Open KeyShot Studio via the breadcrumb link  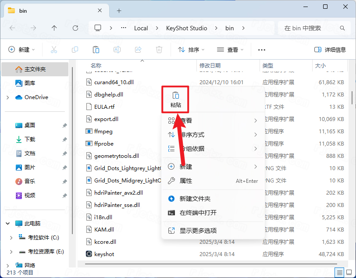tap(186, 28)
